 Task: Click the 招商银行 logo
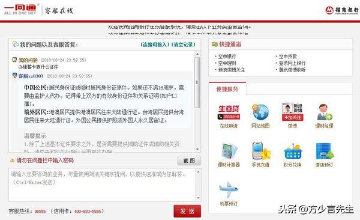tap(342, 10)
